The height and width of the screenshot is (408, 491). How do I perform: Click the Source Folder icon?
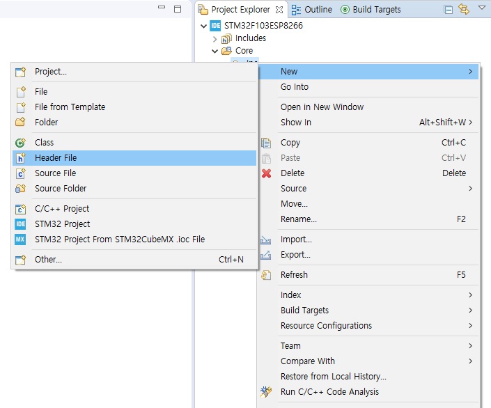click(20, 189)
